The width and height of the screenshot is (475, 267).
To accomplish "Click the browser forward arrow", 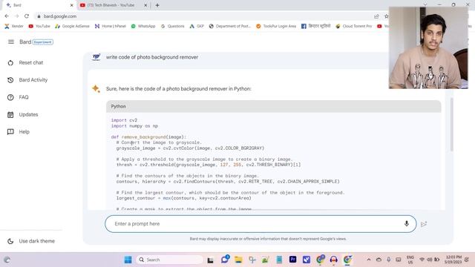I will click(16, 16).
